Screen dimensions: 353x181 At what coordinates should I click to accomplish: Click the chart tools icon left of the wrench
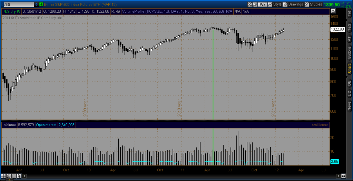click(x=250, y=4)
